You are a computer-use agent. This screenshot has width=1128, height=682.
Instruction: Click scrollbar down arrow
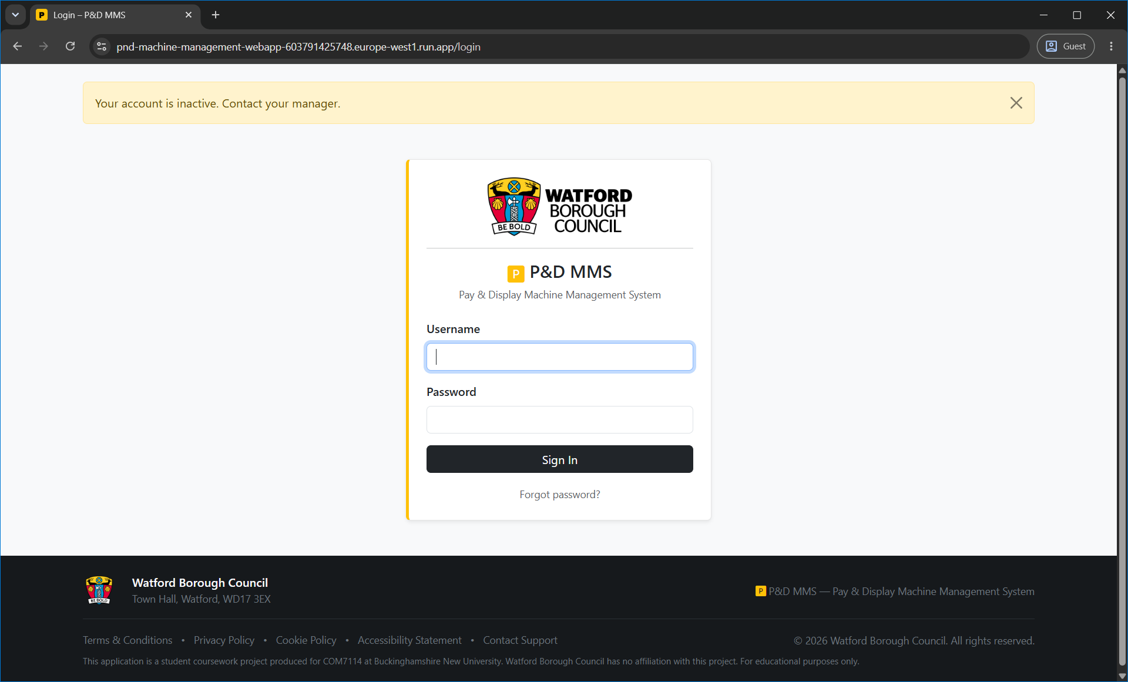1122,676
